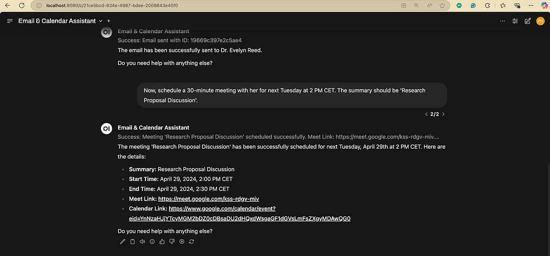Read the response aloud with speaker icon
This screenshot has width=550, height=256.
[x=142, y=241]
